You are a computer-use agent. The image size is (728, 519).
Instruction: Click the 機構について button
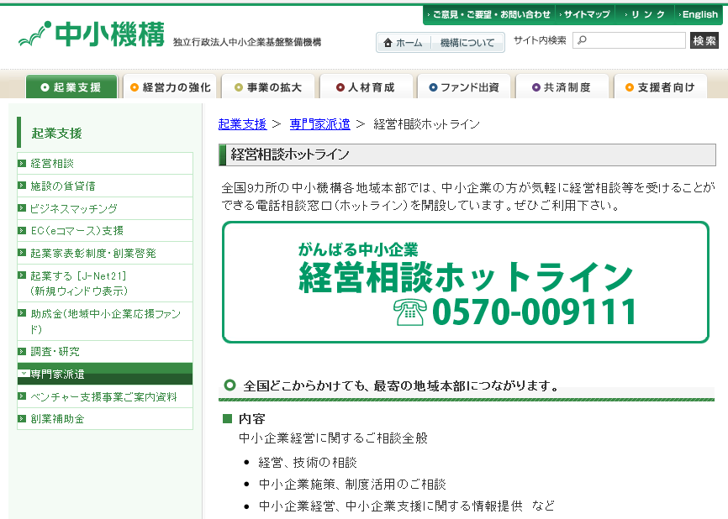467,43
